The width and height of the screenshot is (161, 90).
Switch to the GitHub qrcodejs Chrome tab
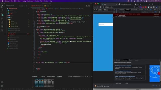point(126,4)
